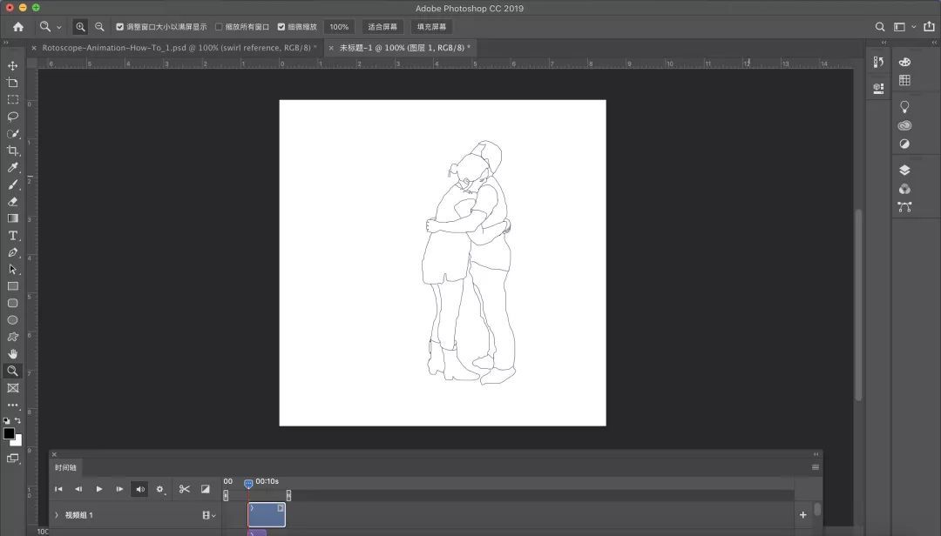Select the Hand tool
This screenshot has width=941, height=536.
pos(13,354)
